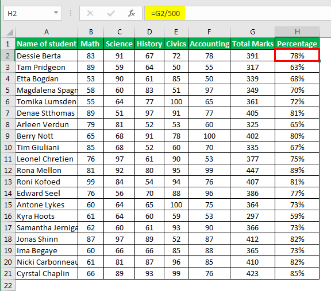331x291 pixels.
Task: Click Total Marks 423 for Cyrstal Chaplin
Action: pos(252,273)
